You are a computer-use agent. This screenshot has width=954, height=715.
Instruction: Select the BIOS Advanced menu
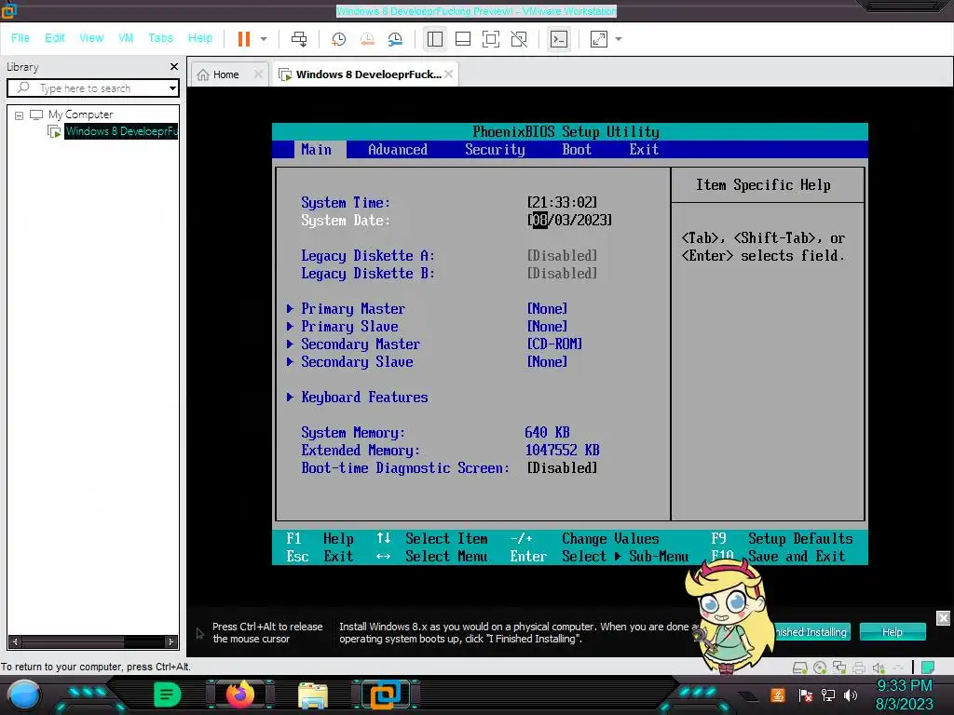click(x=397, y=150)
